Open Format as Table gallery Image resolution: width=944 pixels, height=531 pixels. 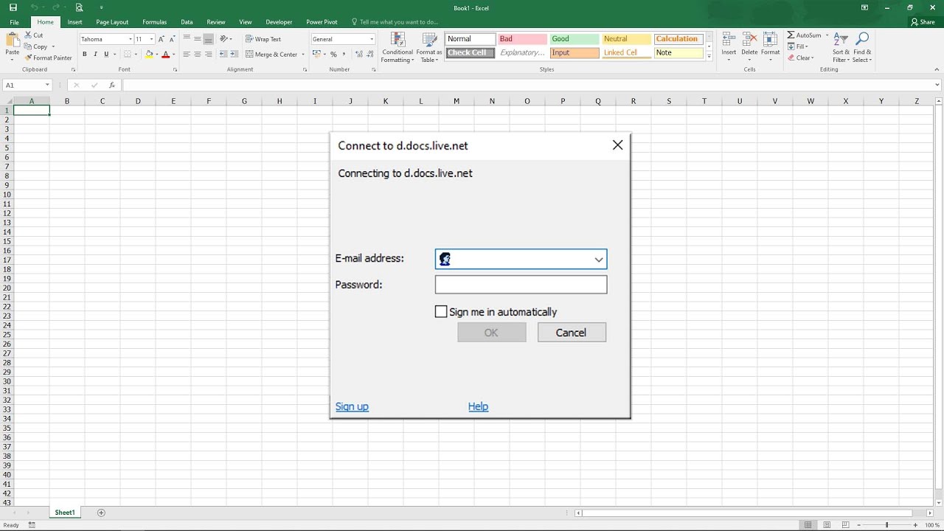(x=428, y=47)
